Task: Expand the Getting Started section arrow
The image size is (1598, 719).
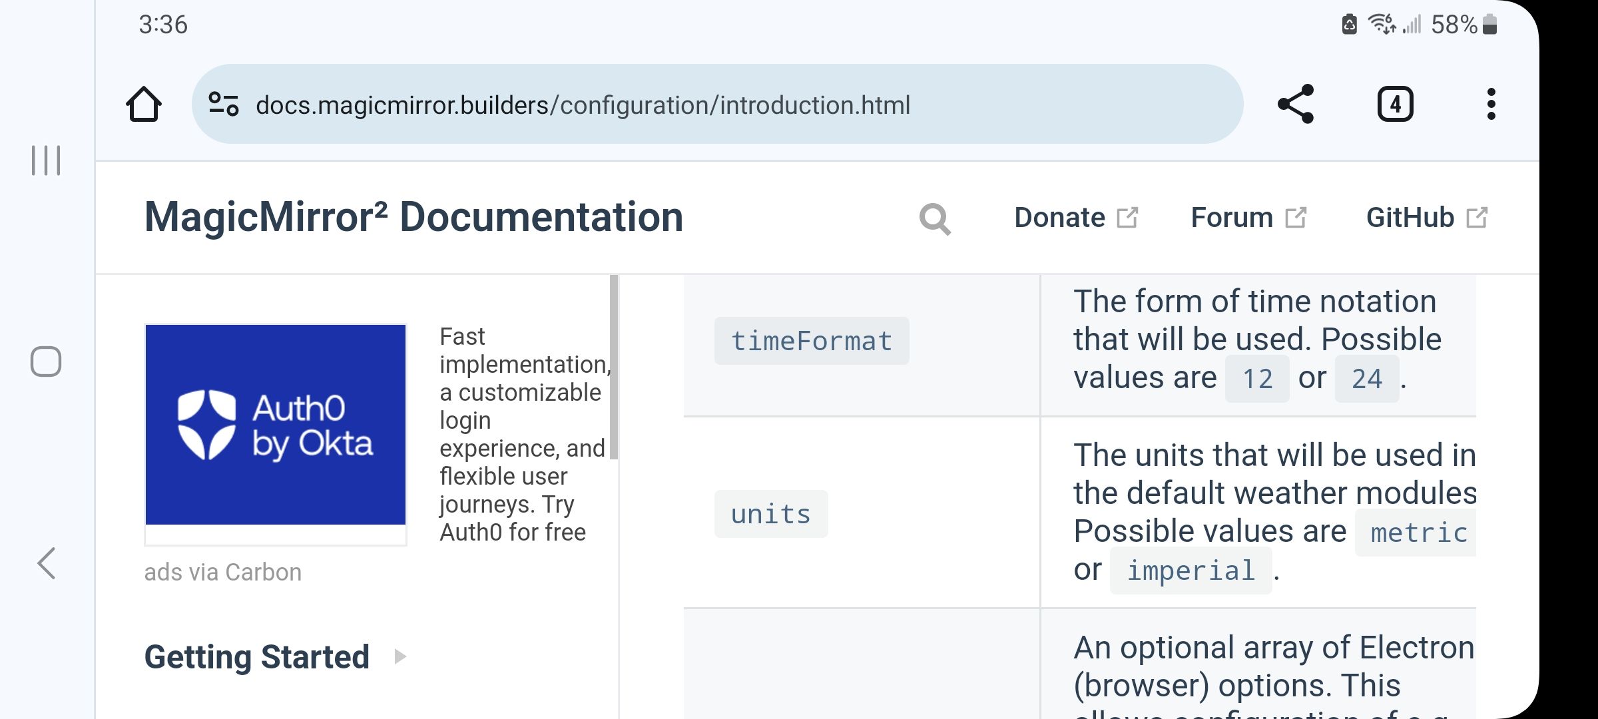Action: click(400, 656)
